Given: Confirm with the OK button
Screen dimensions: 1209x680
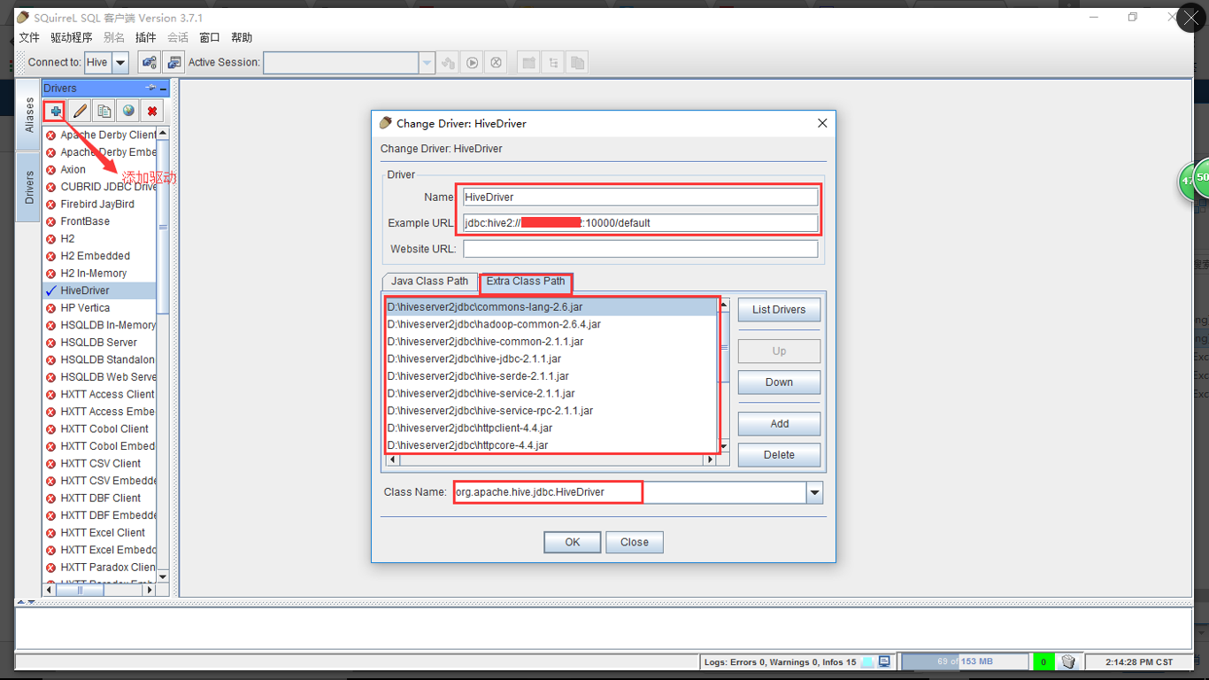Looking at the screenshot, I should tap(573, 542).
